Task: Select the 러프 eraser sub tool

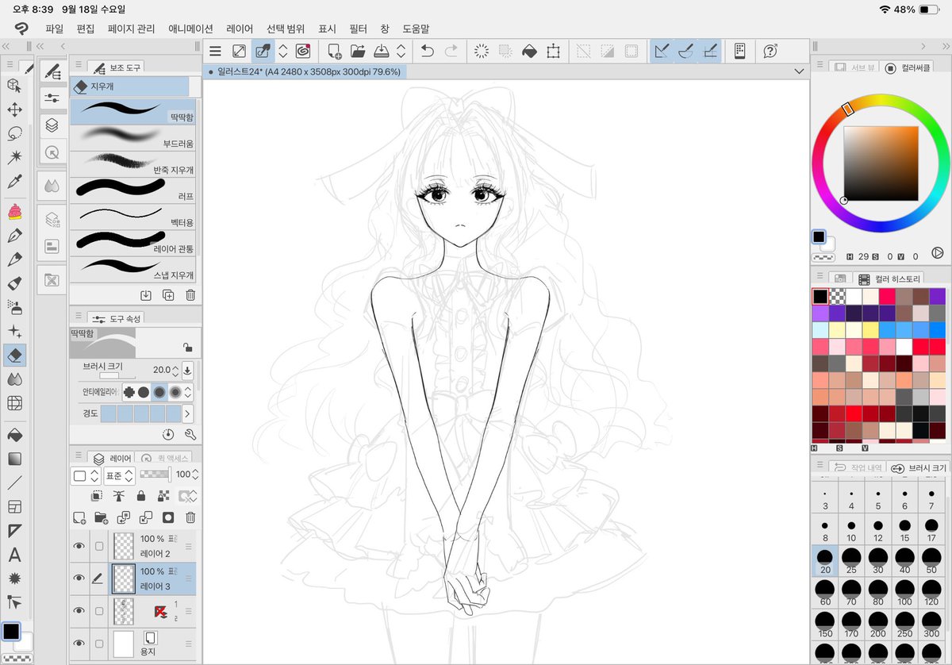Action: click(x=133, y=189)
